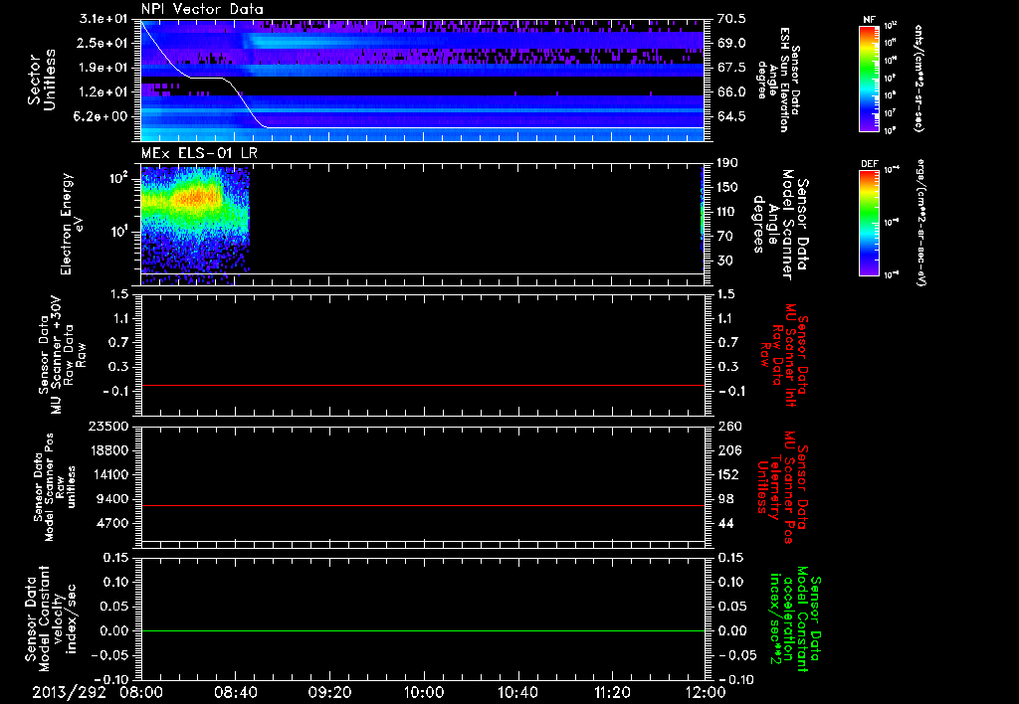The width and height of the screenshot is (1019, 704).
Task: Click the NF color scale bar
Action: pyautogui.click(x=869, y=80)
